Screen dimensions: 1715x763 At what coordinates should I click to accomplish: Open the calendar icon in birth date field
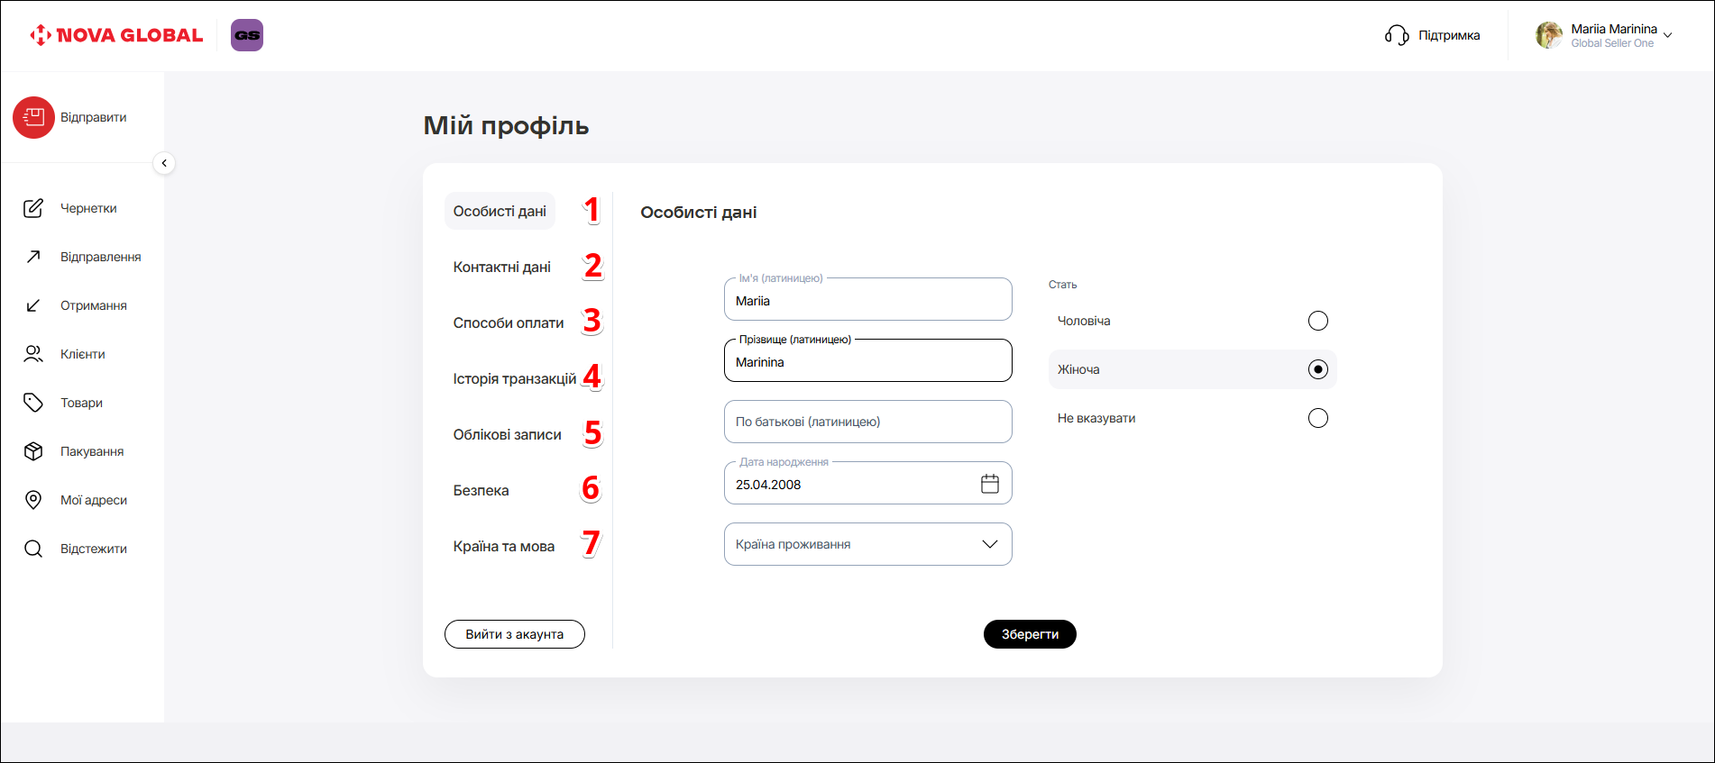click(x=989, y=484)
